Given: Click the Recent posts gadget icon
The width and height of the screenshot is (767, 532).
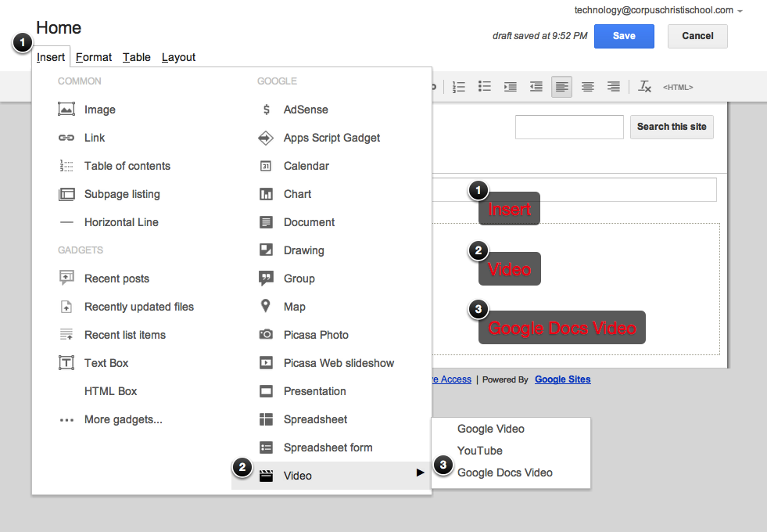Looking at the screenshot, I should pos(66,278).
